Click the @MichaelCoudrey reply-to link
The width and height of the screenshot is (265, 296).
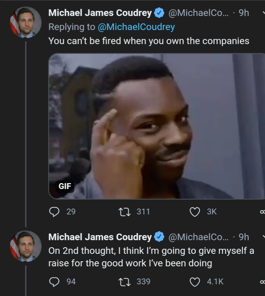pyautogui.click(x=136, y=27)
